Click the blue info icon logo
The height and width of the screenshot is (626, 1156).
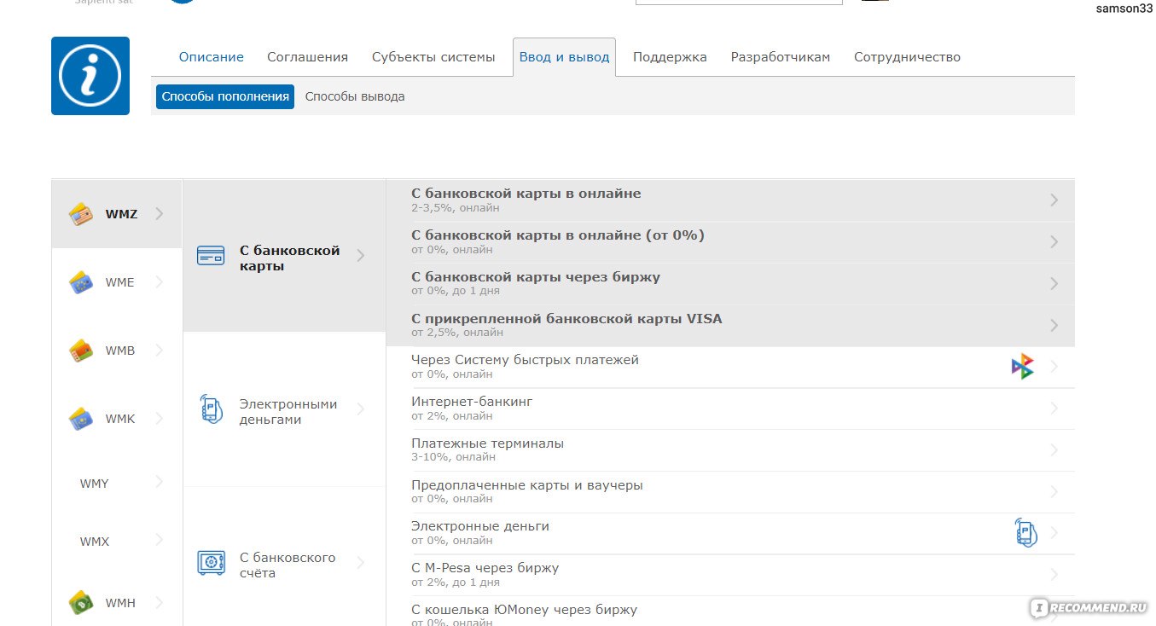point(90,76)
